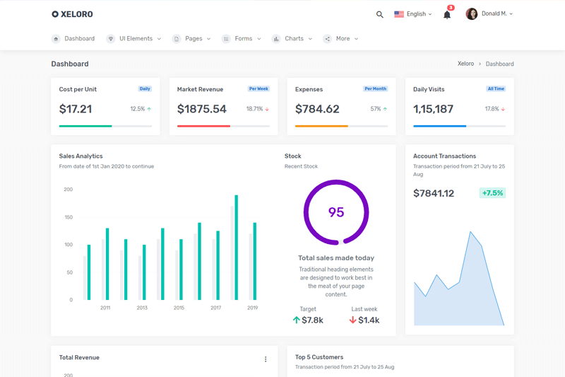565x377 pixels.
Task: Click the Forms icon in navigation
Action: click(x=226, y=39)
